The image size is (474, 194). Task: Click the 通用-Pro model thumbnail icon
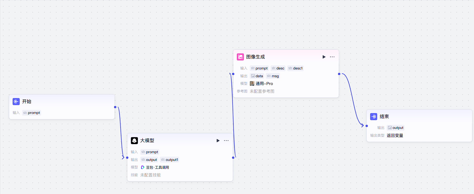[x=252, y=83]
